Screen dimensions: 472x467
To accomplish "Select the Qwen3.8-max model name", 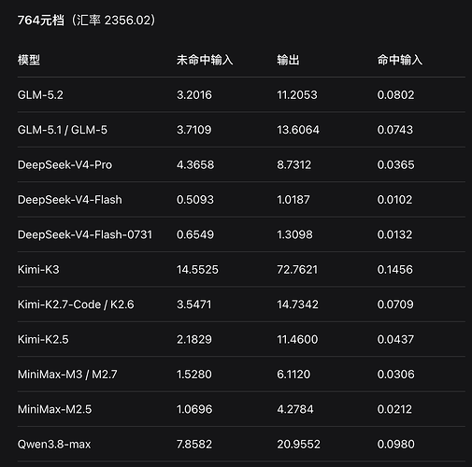I will point(54,445).
